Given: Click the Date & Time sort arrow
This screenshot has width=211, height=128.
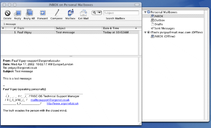Looking at the screenshot, I should point(136,28).
